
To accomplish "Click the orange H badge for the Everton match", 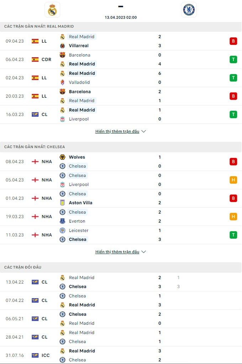I will pyautogui.click(x=233, y=216).
